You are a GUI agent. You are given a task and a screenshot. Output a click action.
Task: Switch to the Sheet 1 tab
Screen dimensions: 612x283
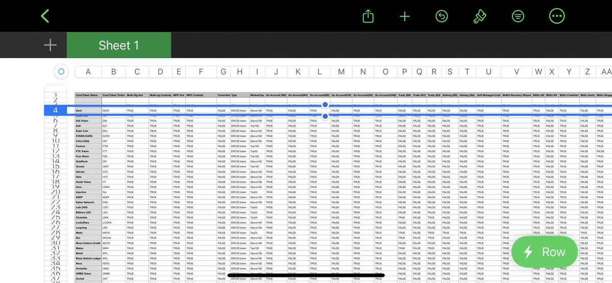click(118, 45)
